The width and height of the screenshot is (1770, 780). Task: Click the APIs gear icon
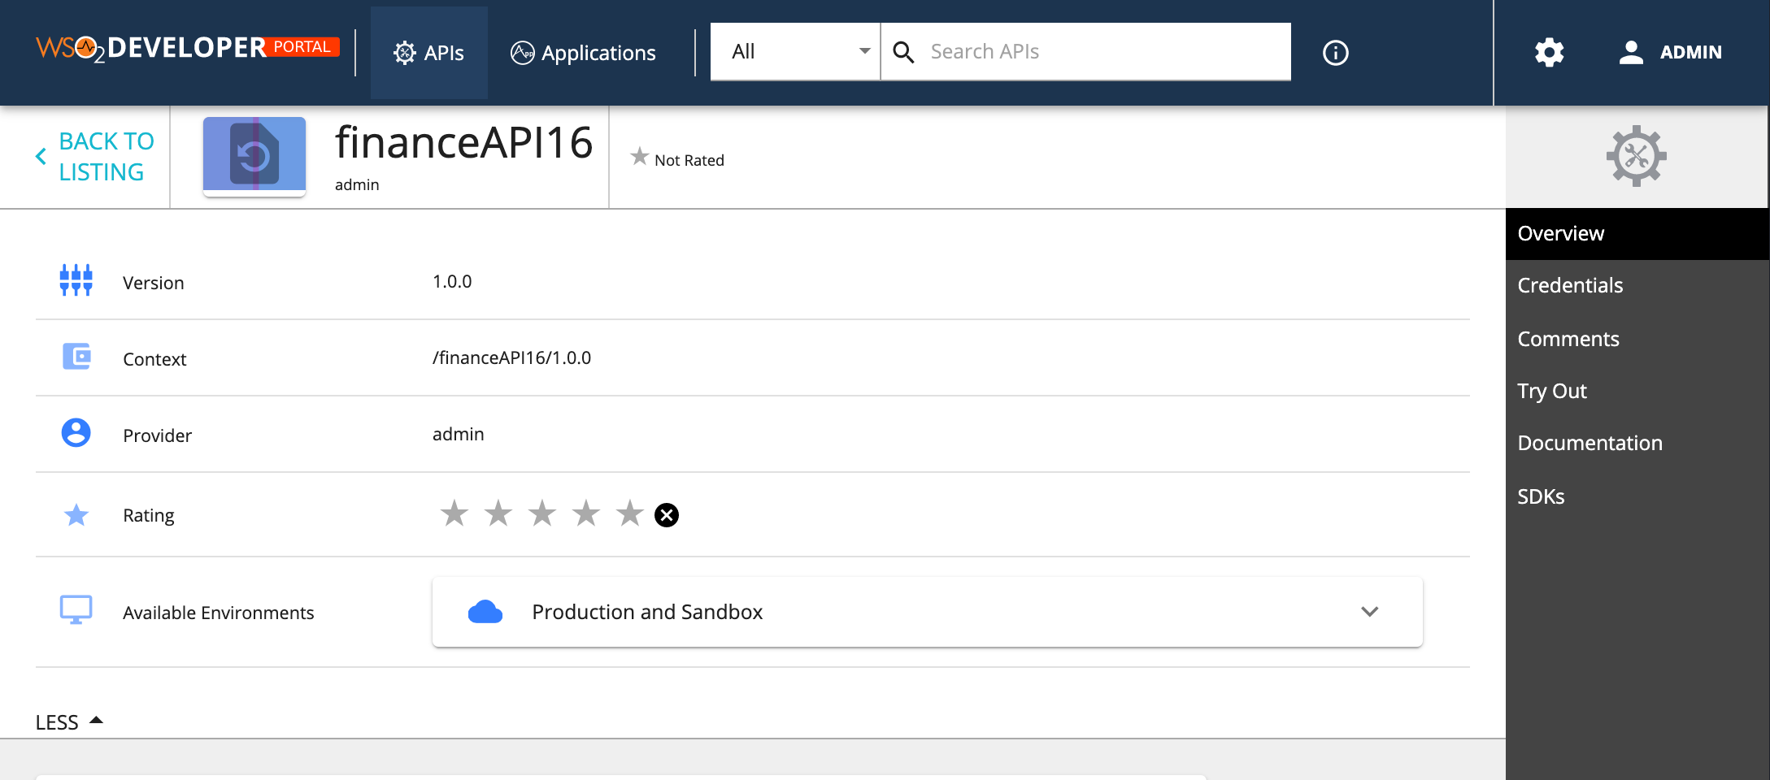click(x=405, y=53)
